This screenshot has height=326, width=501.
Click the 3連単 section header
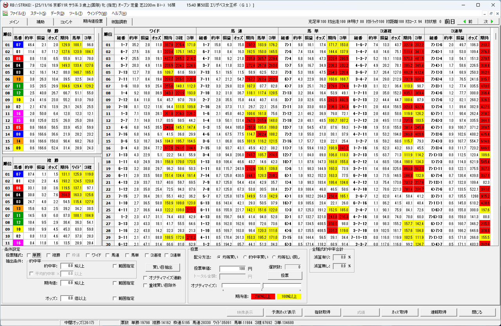point(458,30)
